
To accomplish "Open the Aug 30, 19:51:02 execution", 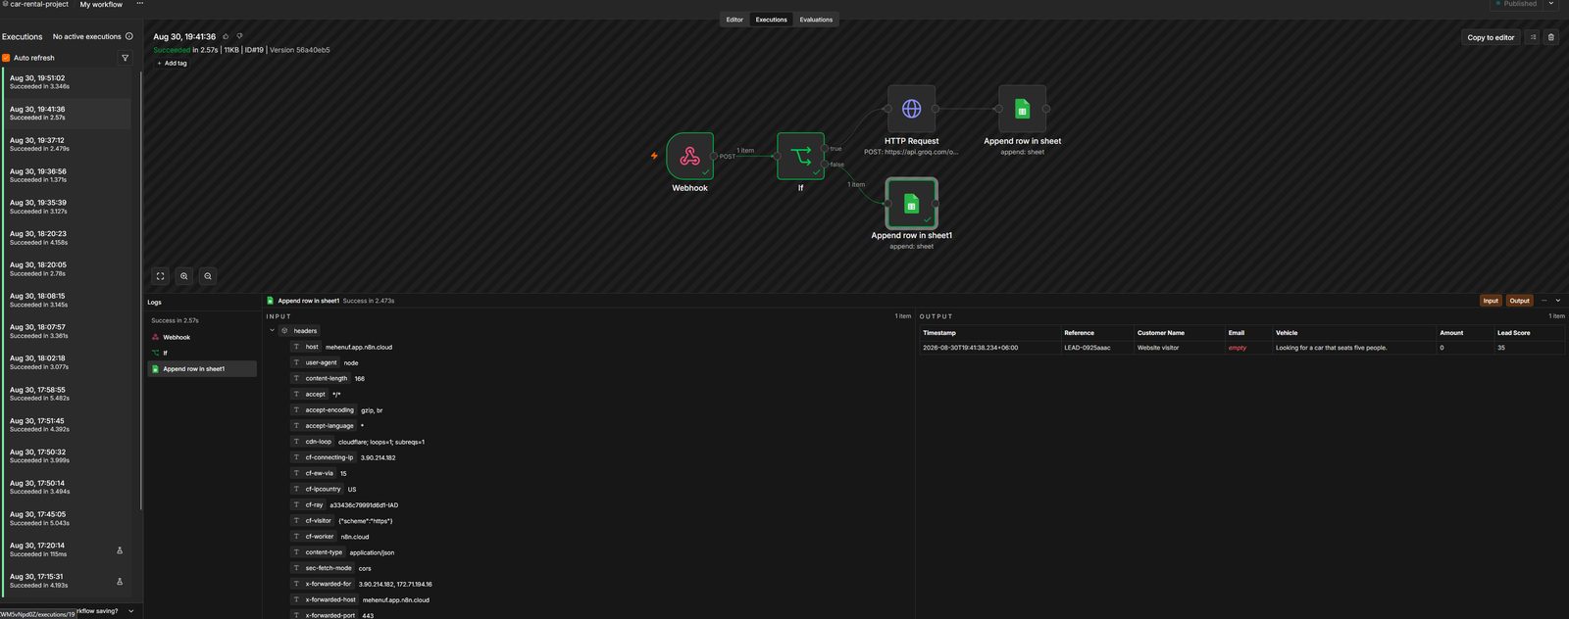I will (67, 82).
